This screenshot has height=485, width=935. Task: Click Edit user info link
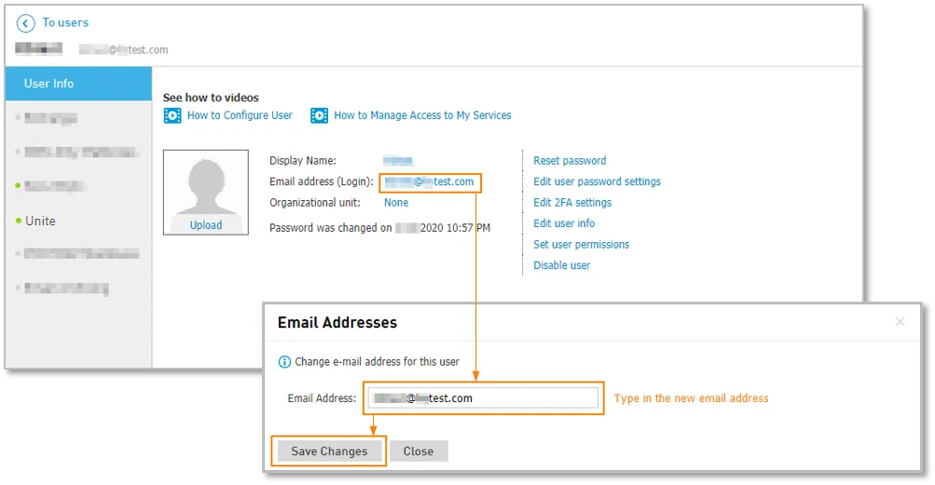564,223
